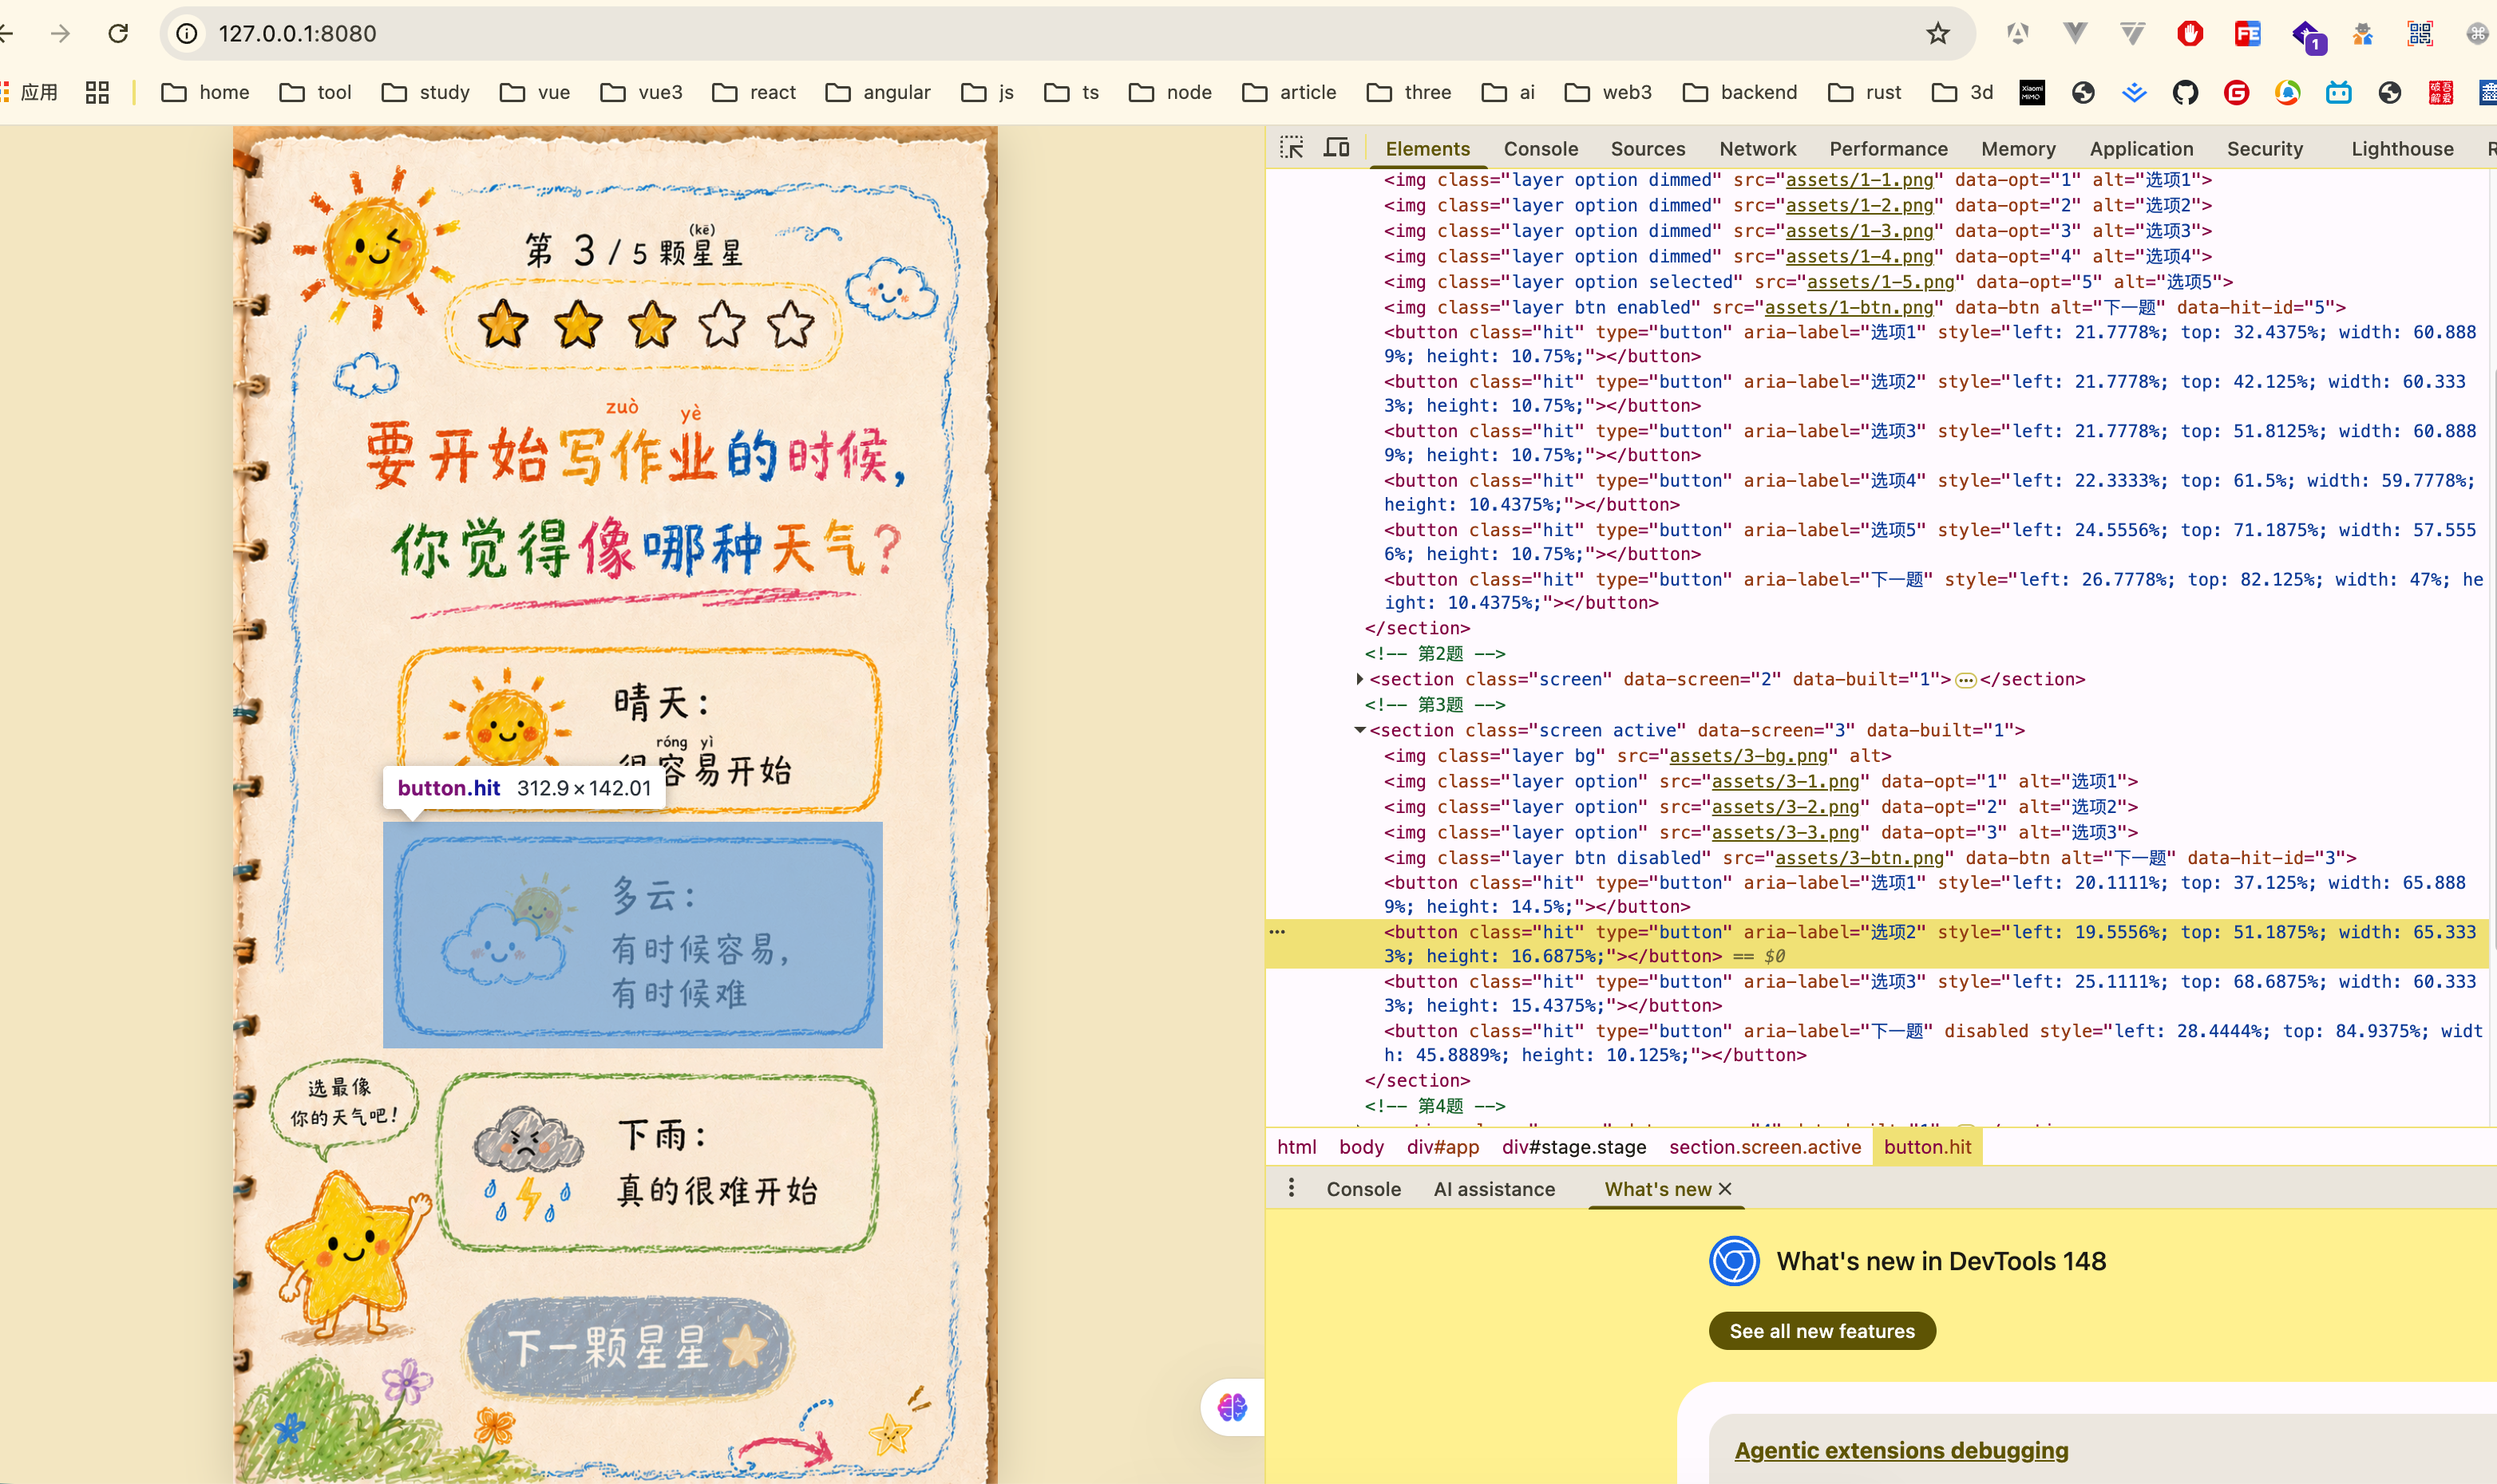The height and width of the screenshot is (1484, 2497).
Task: Open the Agentic extensions debugging link
Action: point(1901,1450)
